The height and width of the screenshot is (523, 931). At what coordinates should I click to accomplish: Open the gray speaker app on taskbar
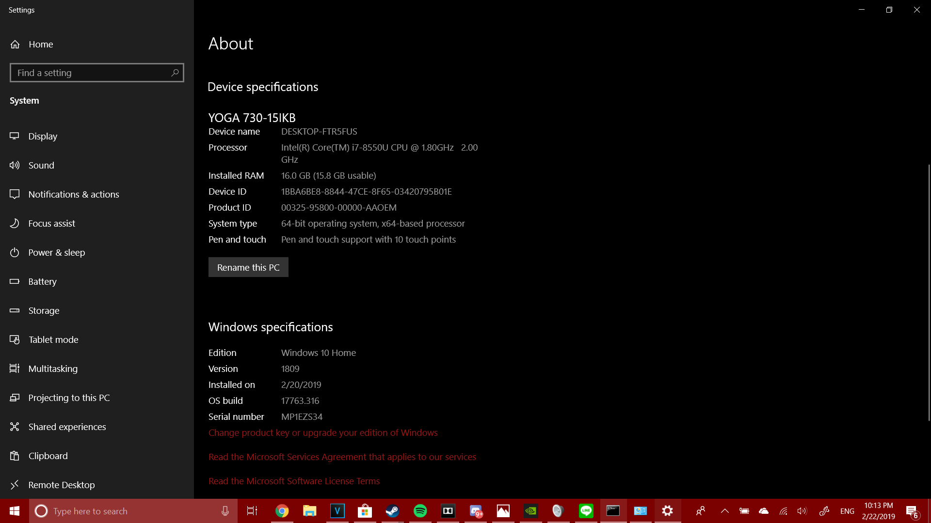tap(558, 511)
